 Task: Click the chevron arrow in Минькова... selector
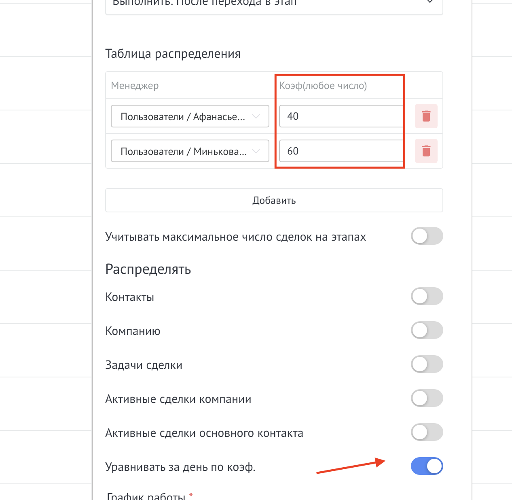click(256, 151)
